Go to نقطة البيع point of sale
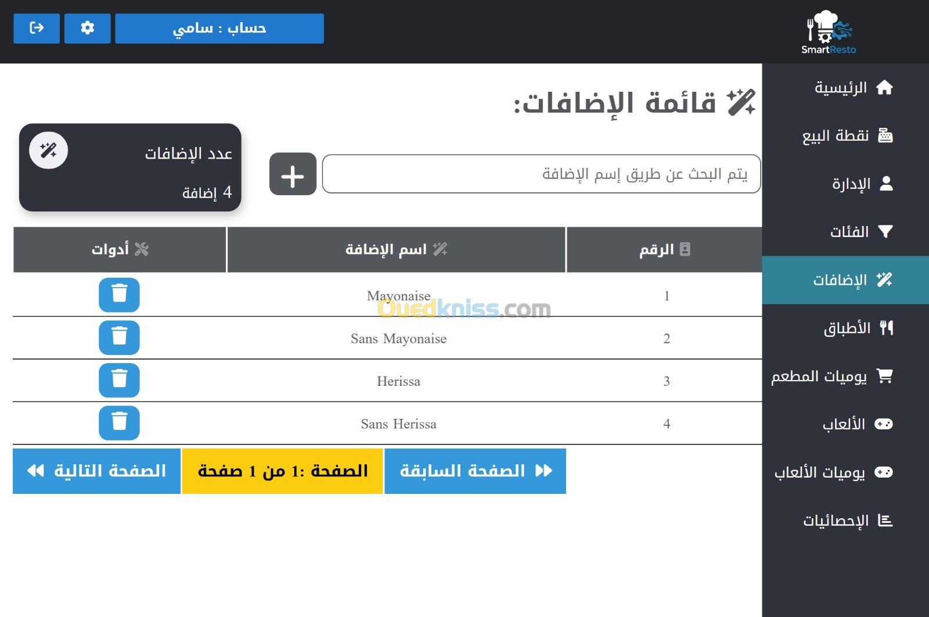 [x=847, y=136]
